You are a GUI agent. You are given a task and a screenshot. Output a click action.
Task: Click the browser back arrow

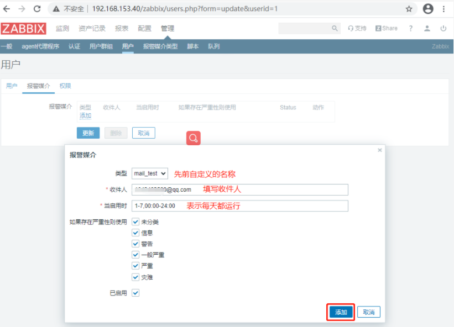click(x=7, y=9)
